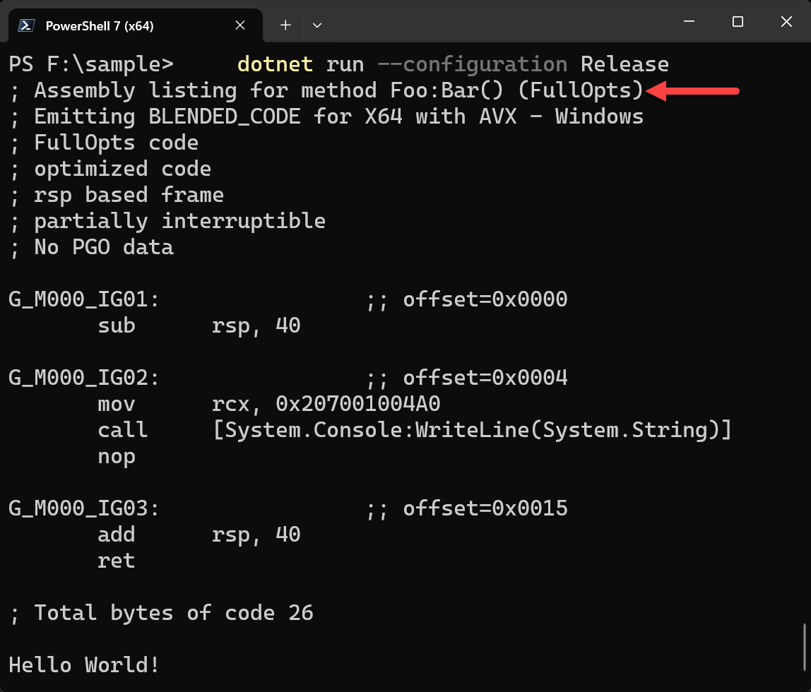Minimize the terminal window
The width and height of the screenshot is (811, 692).
click(689, 22)
